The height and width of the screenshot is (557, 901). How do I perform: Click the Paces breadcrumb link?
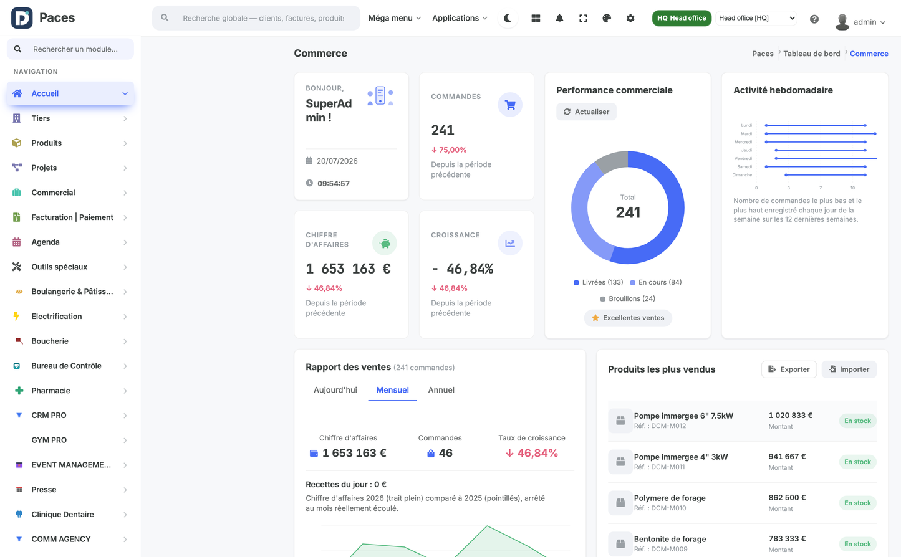763,54
